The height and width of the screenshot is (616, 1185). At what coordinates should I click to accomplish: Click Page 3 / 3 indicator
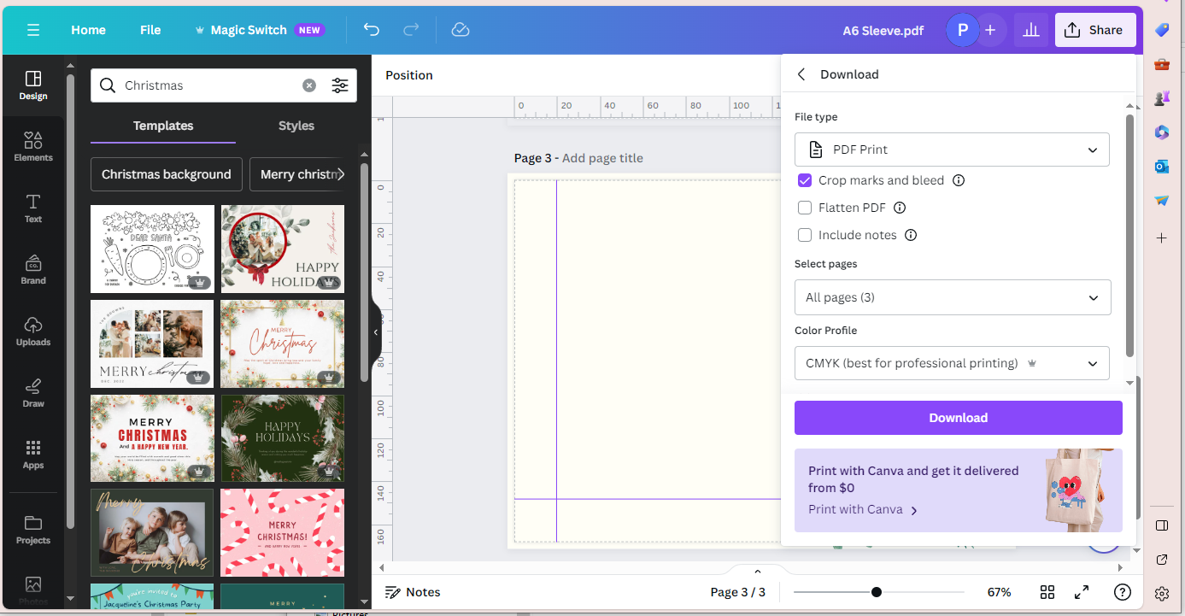[738, 592]
